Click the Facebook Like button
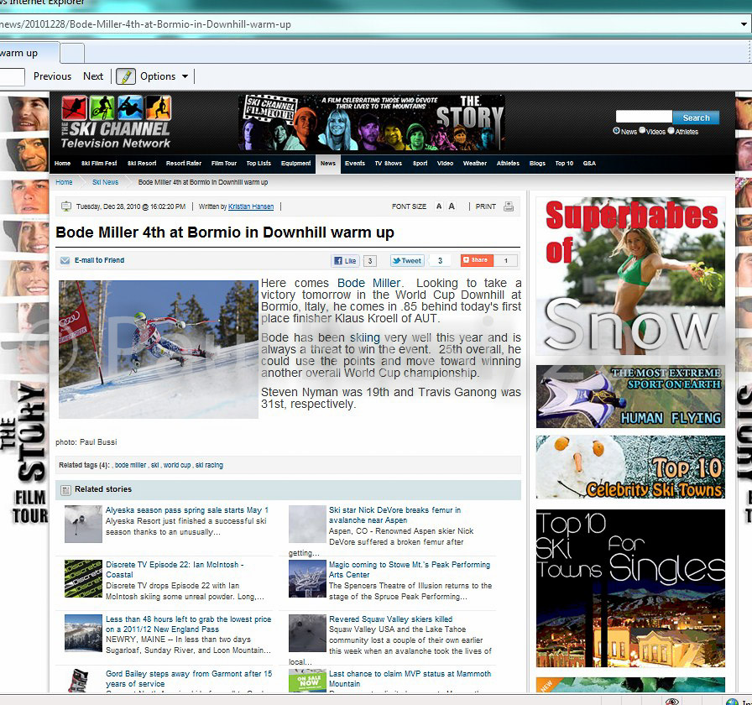 (345, 261)
